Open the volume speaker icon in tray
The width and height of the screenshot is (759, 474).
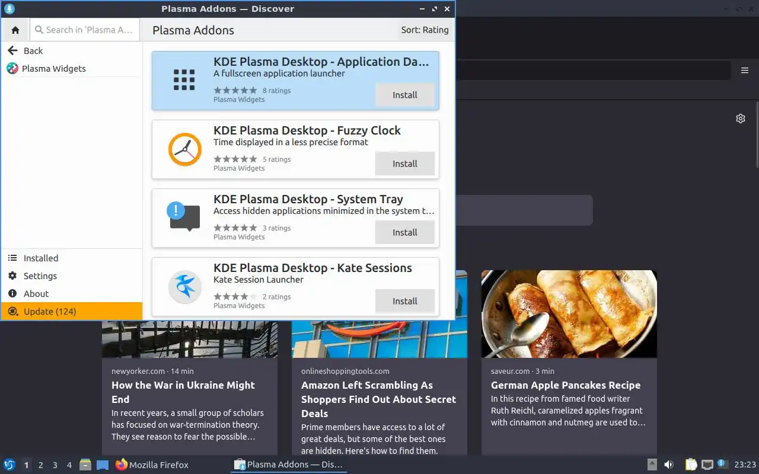[x=669, y=465]
